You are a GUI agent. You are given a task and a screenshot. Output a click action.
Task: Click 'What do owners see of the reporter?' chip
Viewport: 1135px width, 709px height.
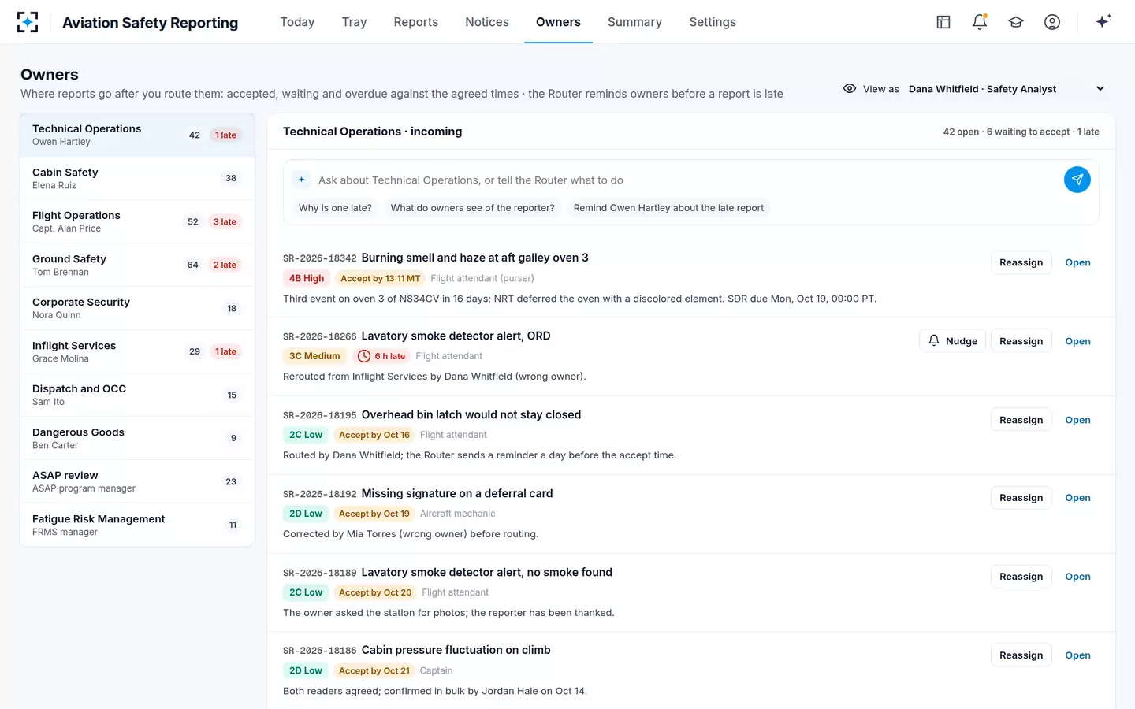(472, 208)
